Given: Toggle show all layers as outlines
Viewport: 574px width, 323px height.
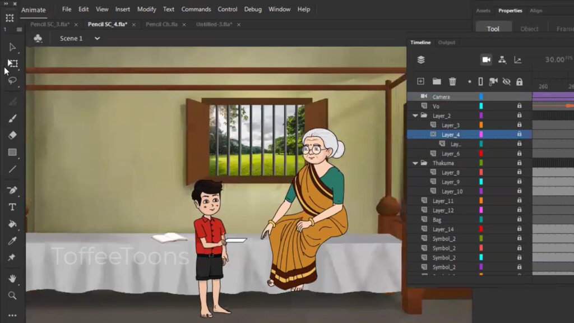Looking at the screenshot, I should (480, 81).
